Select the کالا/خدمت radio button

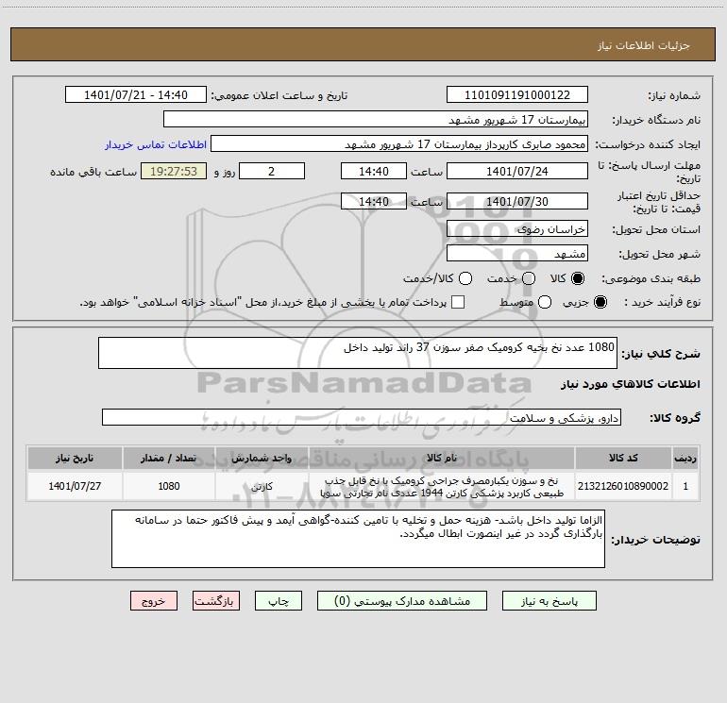[465, 278]
